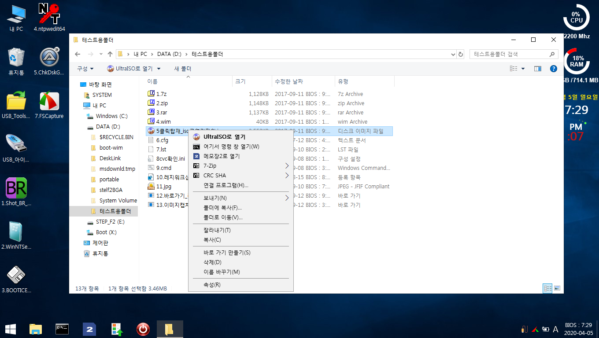
Task: Open the Windows Start button
Action: [10, 329]
